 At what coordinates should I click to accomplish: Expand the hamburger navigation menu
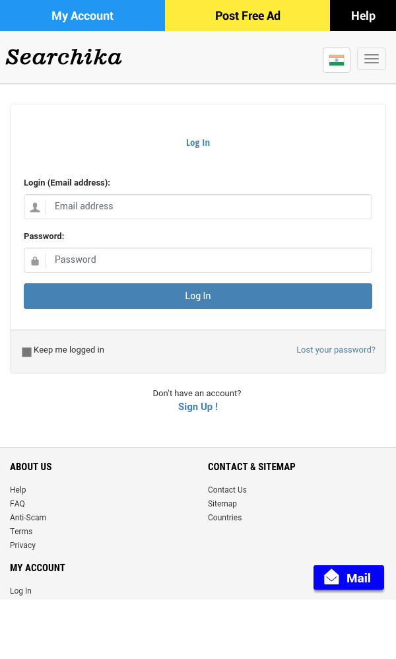tap(372, 59)
